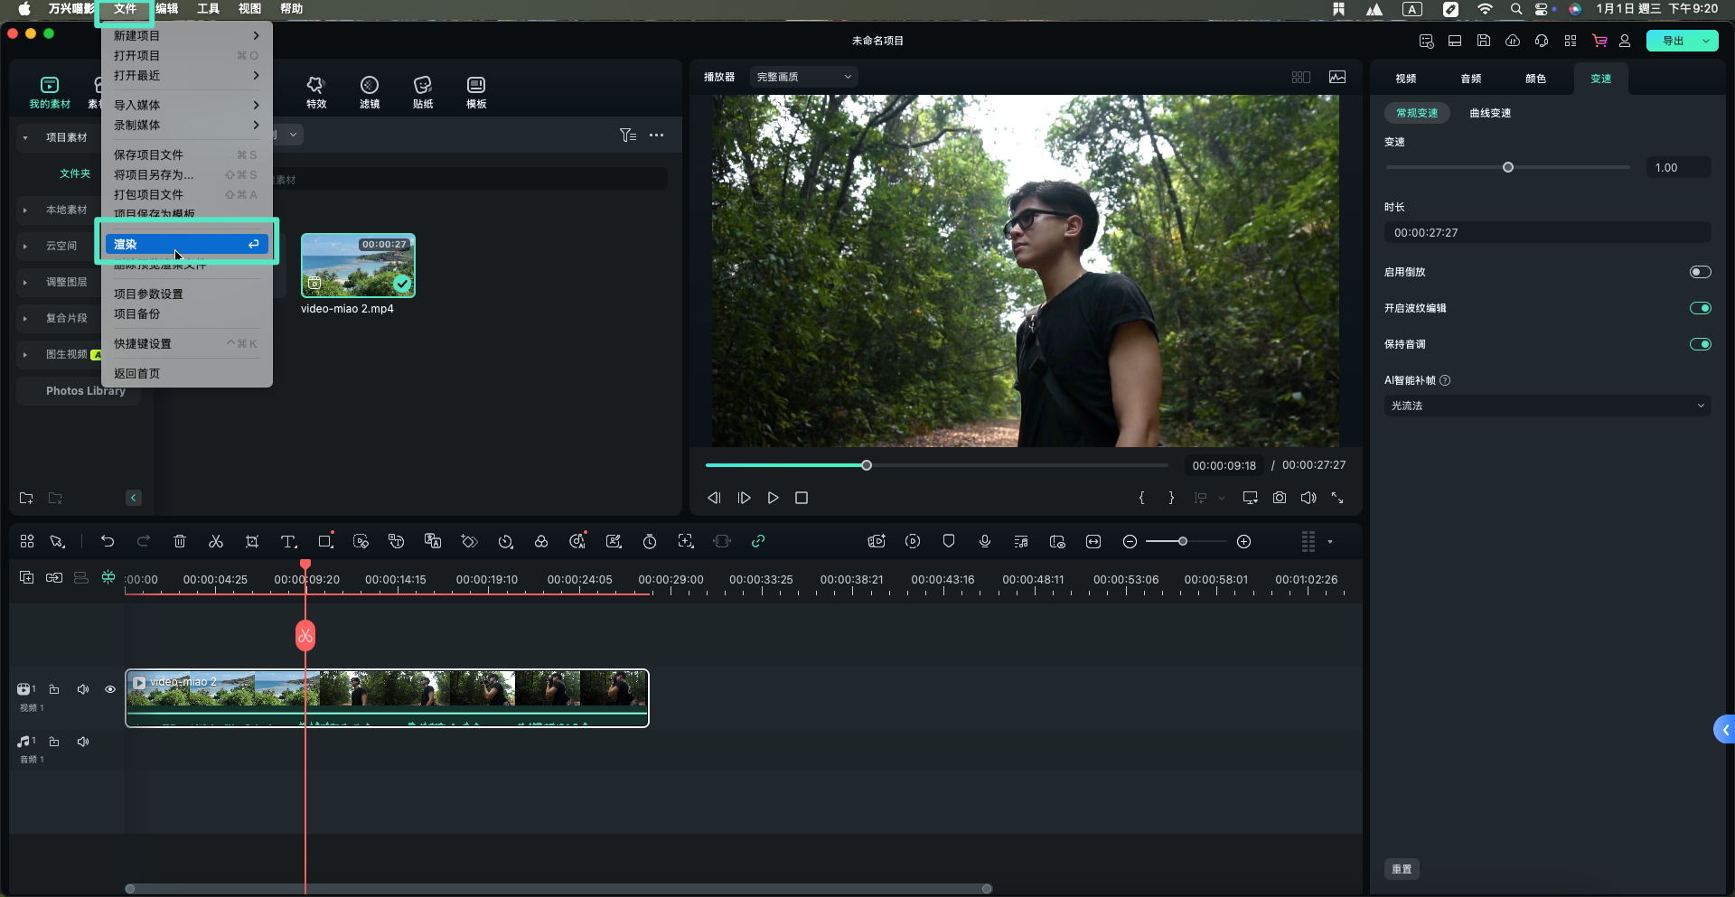Click the save disk icon in title bar

coord(1484,41)
